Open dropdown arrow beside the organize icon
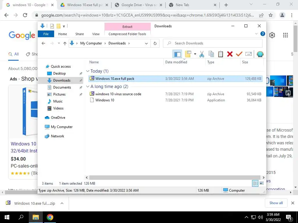The width and height of the screenshot is (298, 223). pyautogui.click(x=195, y=54)
